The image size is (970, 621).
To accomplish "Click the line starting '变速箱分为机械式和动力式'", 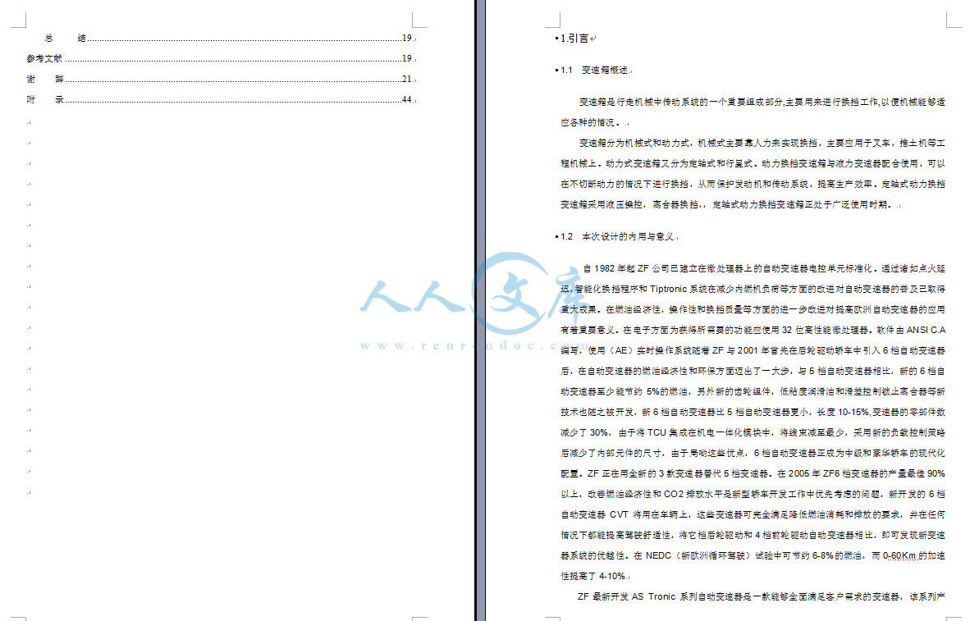I will pyautogui.click(x=762, y=143).
